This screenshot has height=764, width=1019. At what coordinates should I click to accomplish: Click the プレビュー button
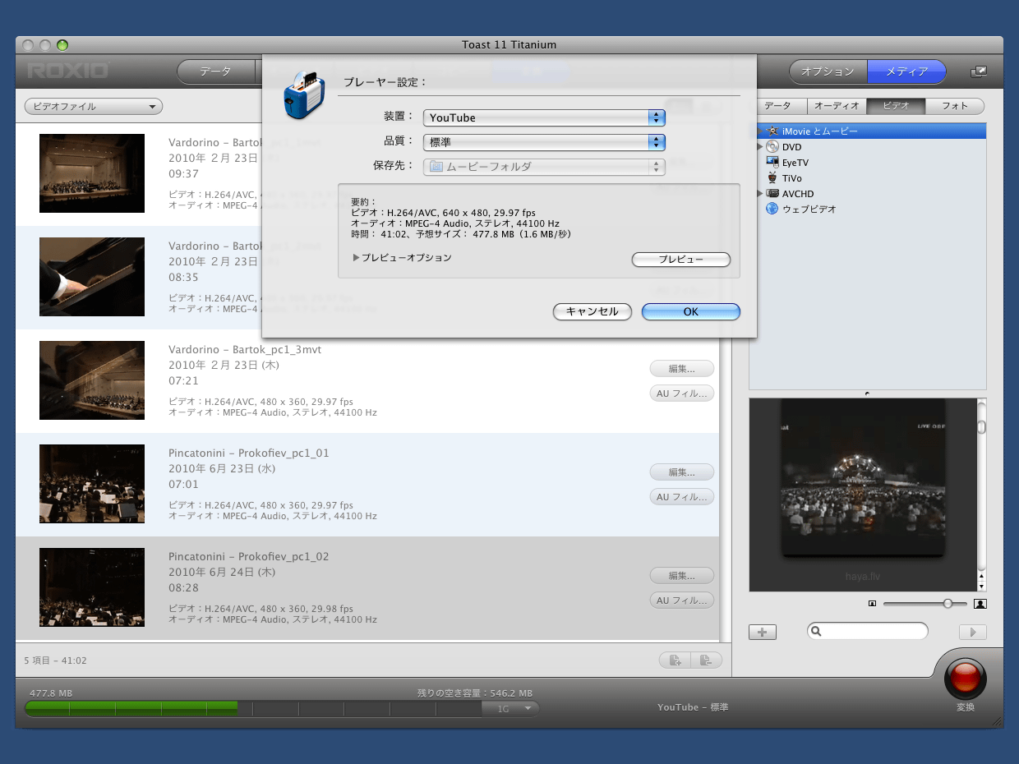pos(681,260)
